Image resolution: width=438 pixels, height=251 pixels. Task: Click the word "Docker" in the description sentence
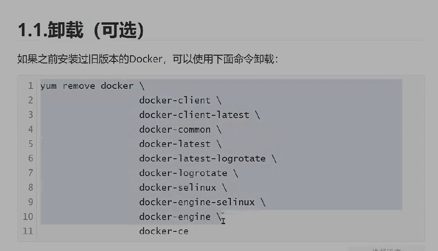pyautogui.click(x=146, y=59)
